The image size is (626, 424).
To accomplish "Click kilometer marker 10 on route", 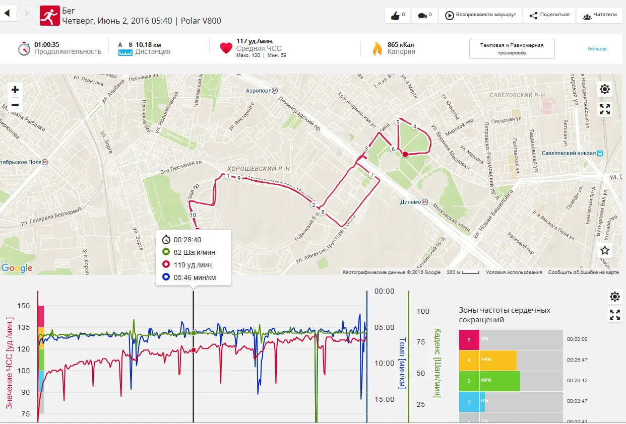I will [x=193, y=216].
